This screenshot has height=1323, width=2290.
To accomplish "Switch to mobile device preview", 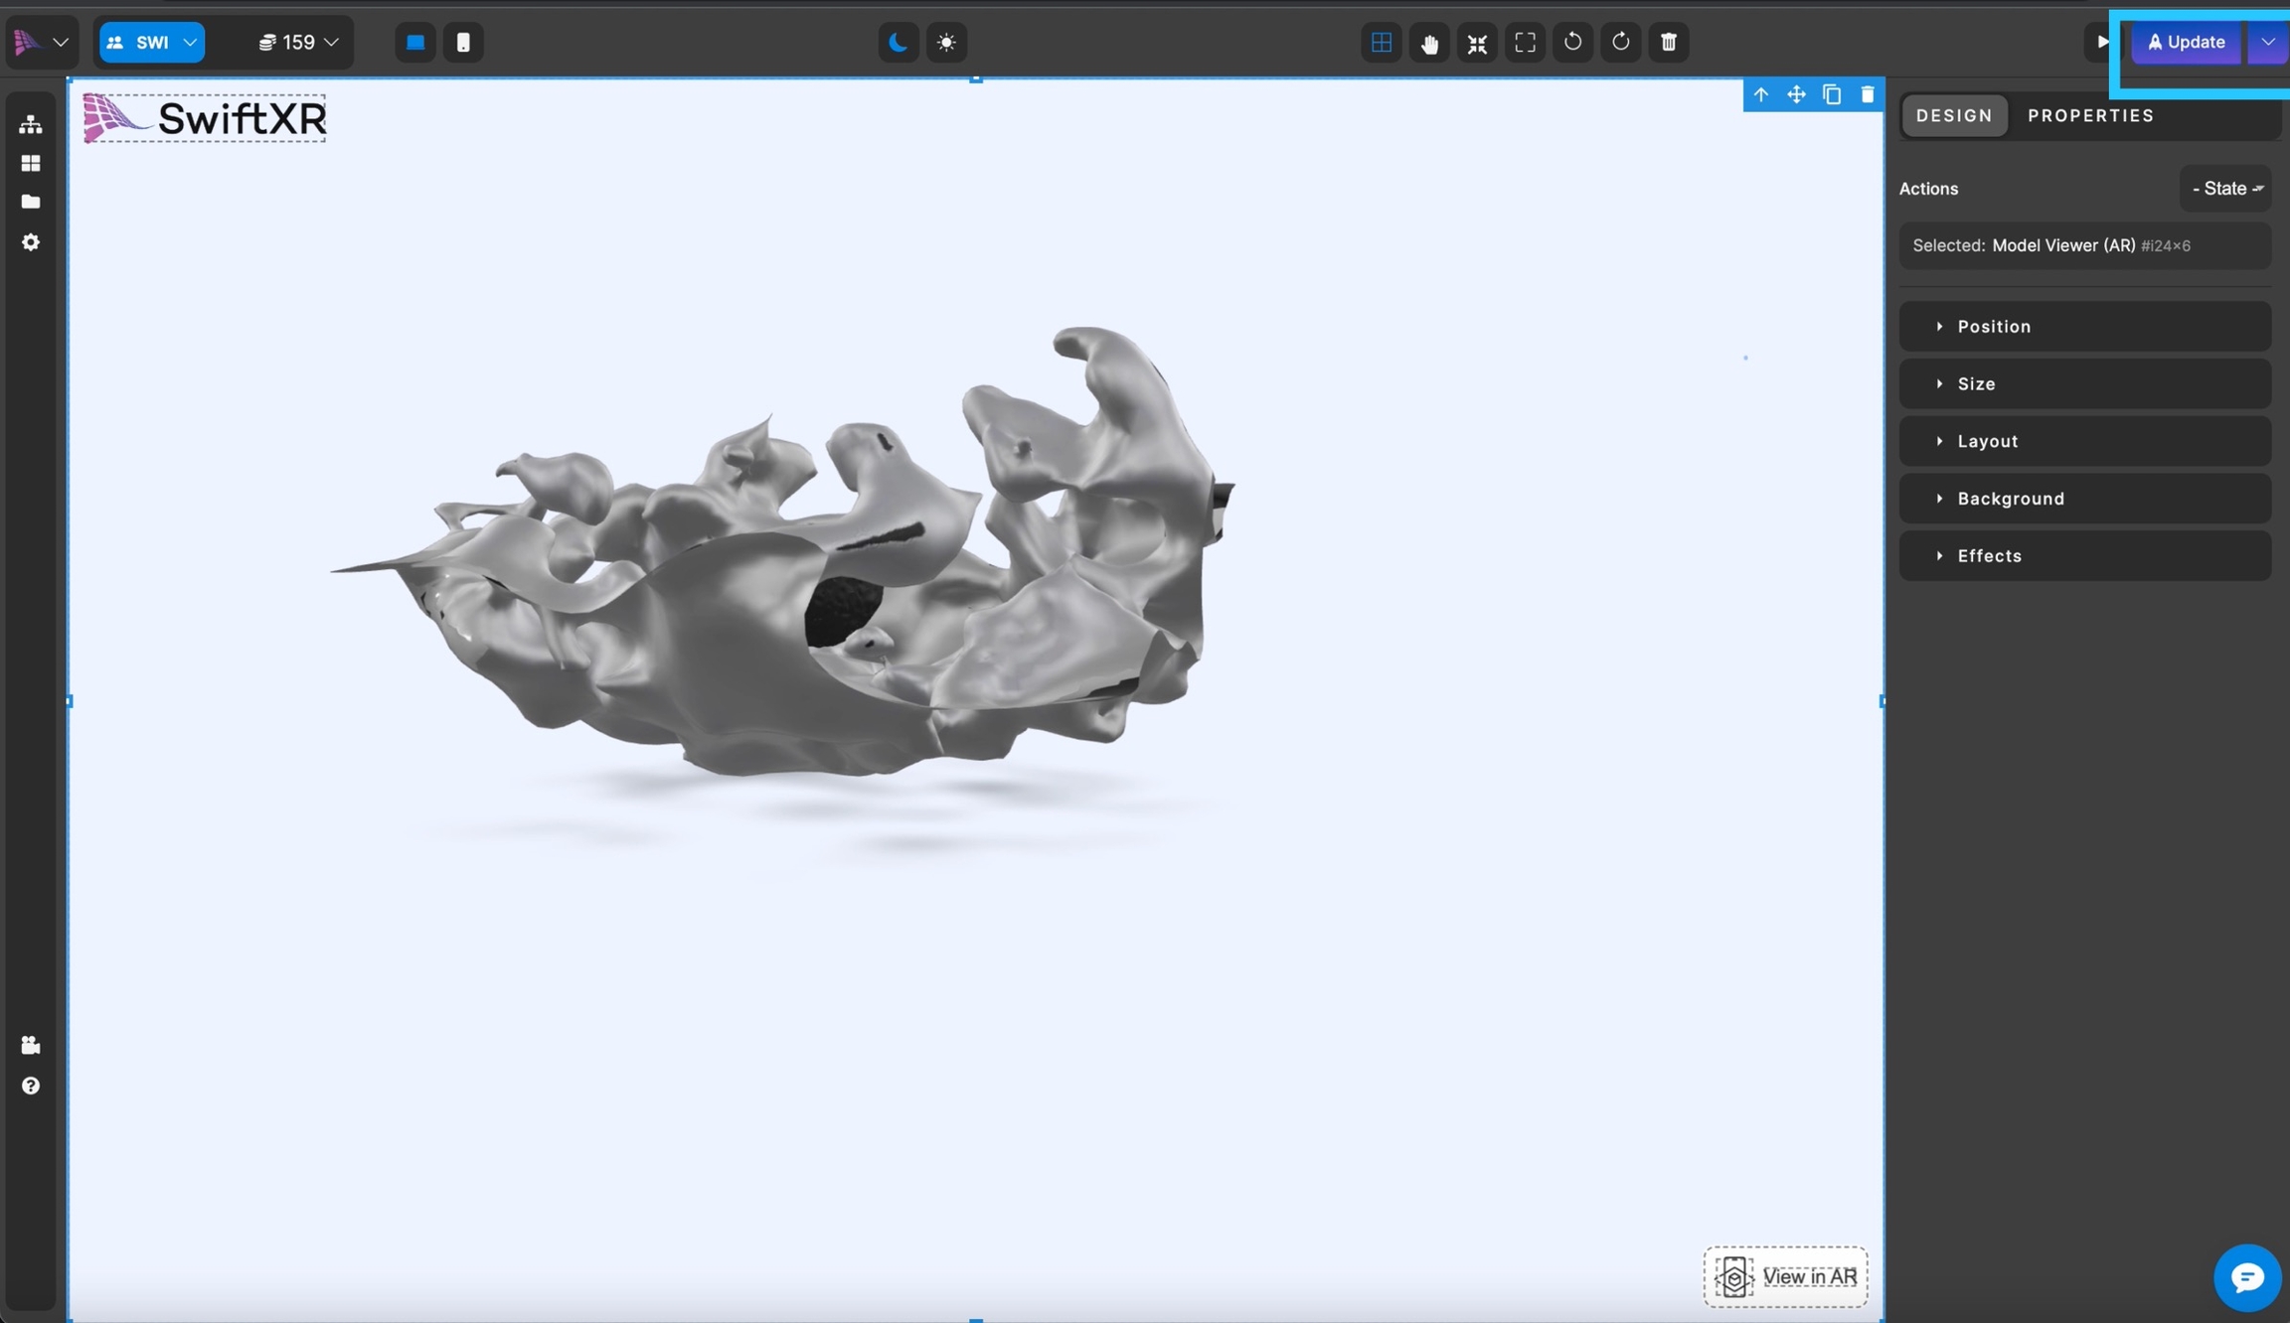I will coord(463,43).
